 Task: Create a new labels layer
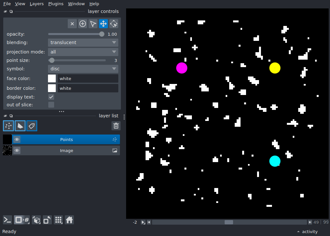click(x=32, y=126)
